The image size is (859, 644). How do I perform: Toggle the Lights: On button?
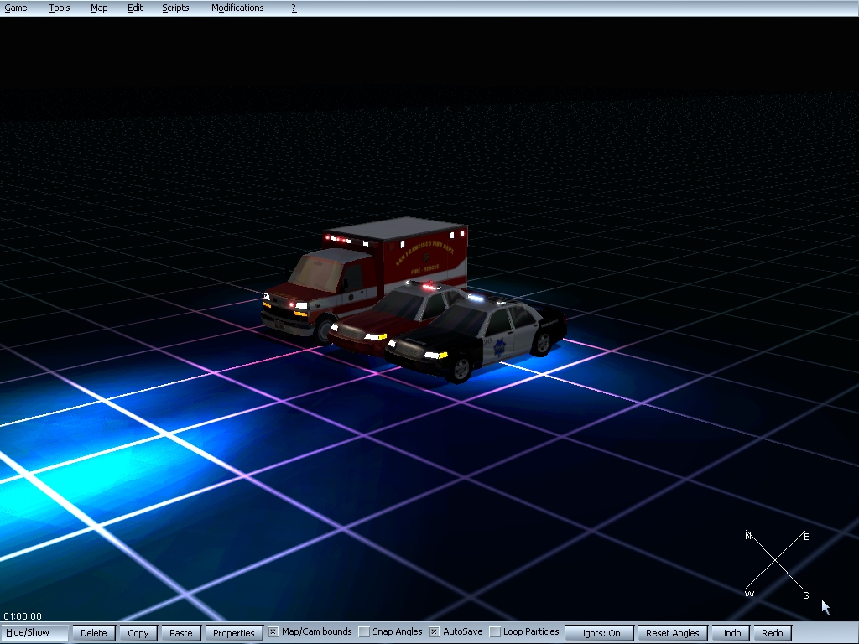(599, 633)
